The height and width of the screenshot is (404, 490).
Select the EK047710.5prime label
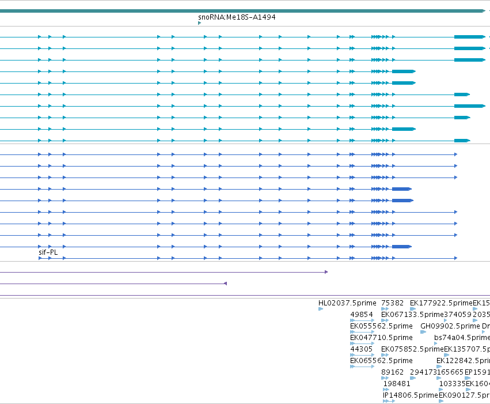coord(381,338)
